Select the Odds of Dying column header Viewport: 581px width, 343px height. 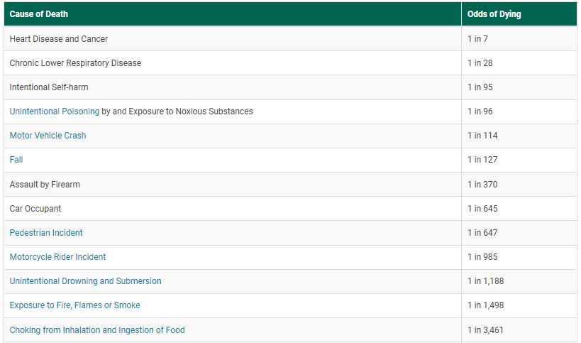pos(519,14)
